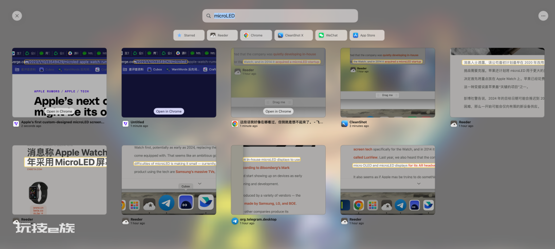555x249 pixels.
Task: Select the title Apple's first custom-designed microLED screen
Action: tap(63, 122)
